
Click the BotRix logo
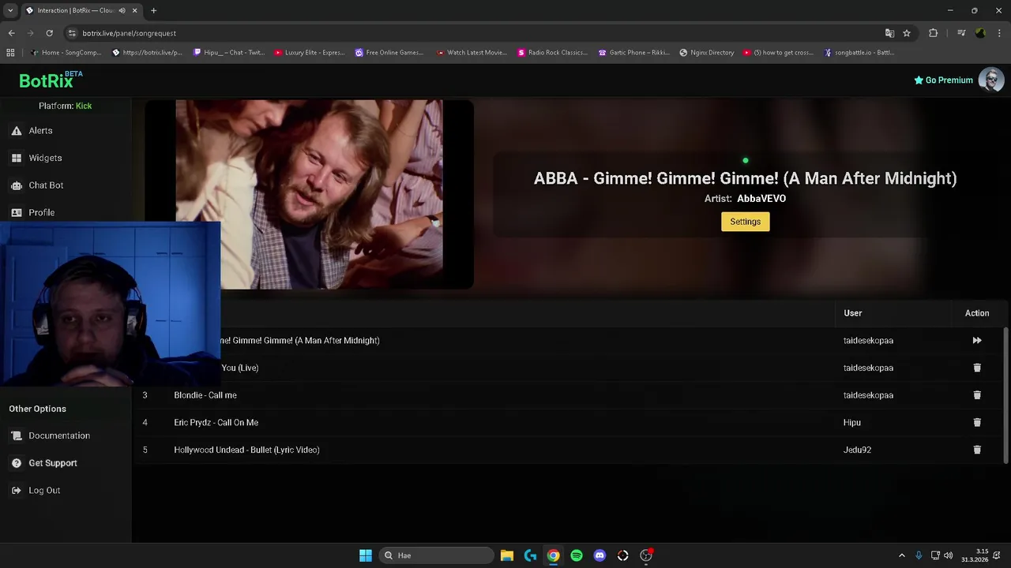51,80
